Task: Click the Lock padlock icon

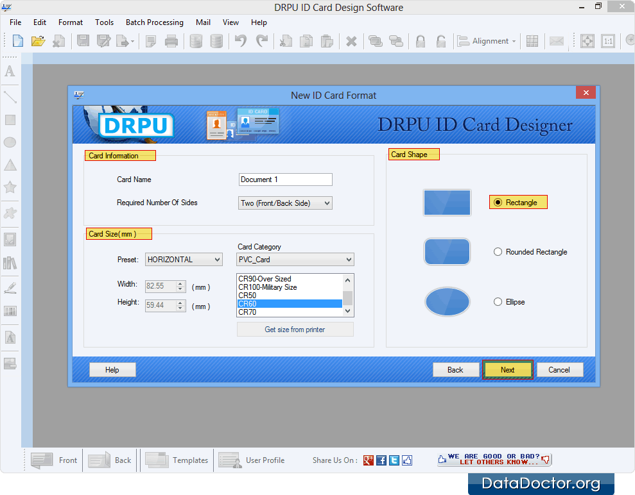Action: (x=421, y=41)
